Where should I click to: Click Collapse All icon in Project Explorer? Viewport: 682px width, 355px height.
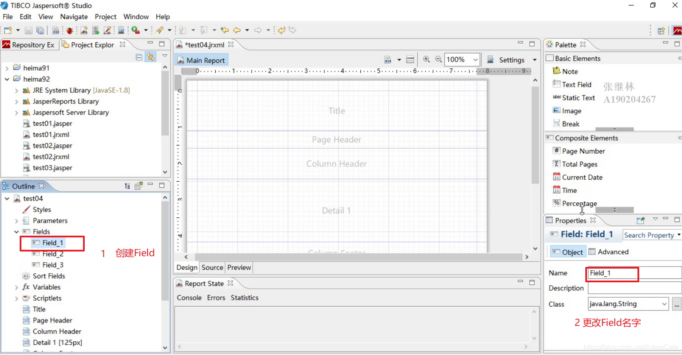click(x=139, y=57)
